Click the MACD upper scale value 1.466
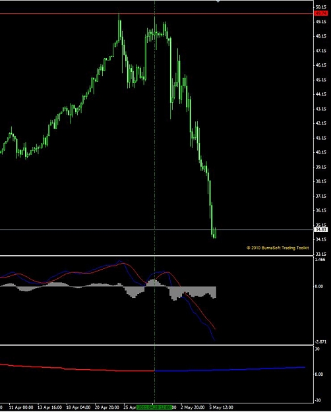The width and height of the screenshot is (331, 412). click(x=320, y=260)
